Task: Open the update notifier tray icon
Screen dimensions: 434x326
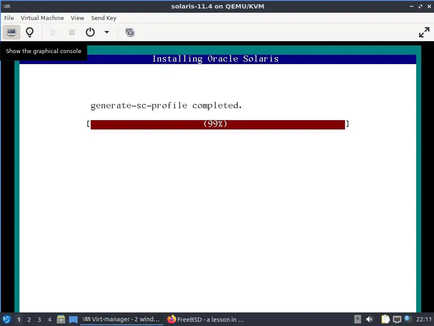Action: coord(407,319)
